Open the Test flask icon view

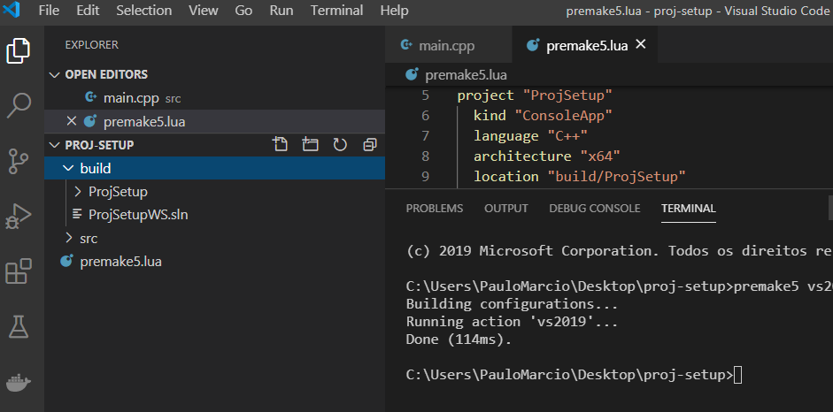[x=19, y=327]
